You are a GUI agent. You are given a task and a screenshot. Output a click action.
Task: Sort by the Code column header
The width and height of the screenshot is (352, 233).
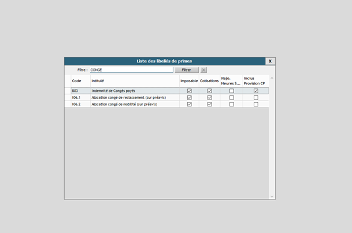80,81
